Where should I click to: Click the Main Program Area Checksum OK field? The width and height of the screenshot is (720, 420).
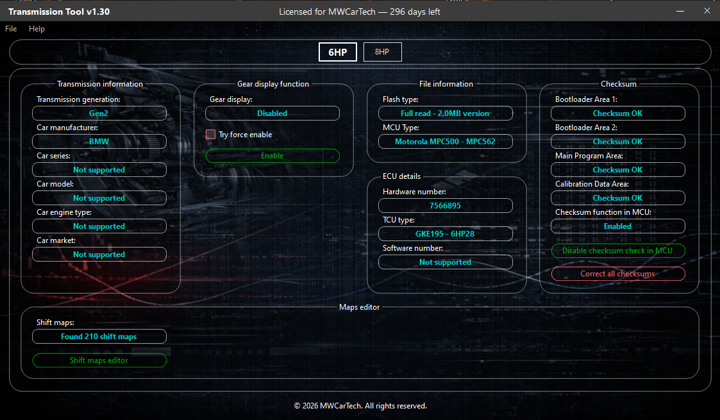pos(617,170)
